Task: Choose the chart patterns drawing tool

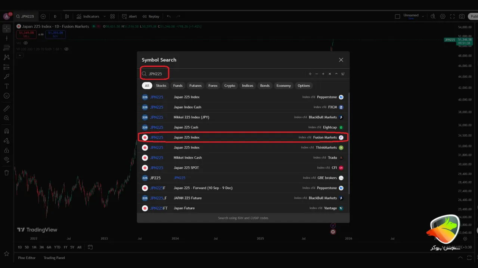Action: [6, 57]
